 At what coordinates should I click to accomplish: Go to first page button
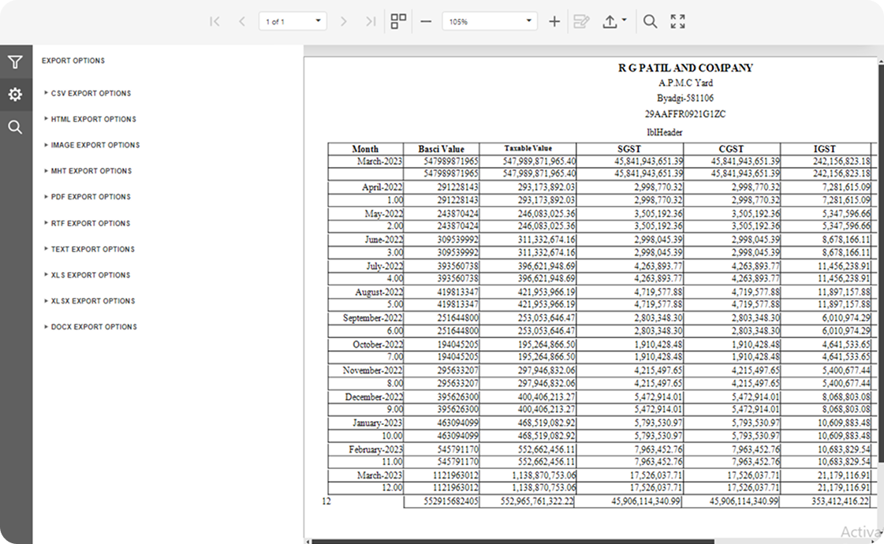pyautogui.click(x=214, y=21)
